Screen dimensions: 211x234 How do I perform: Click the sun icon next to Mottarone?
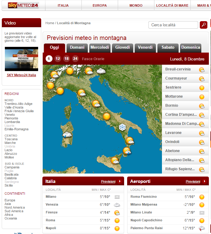click(x=202, y=97)
